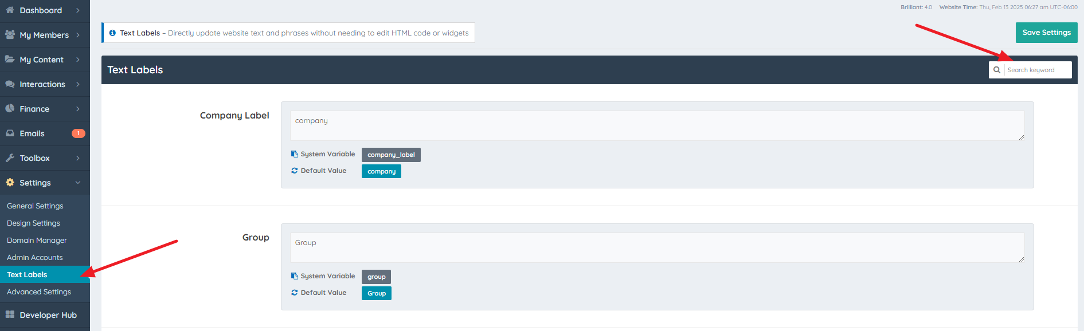Click the Emails inbox icon

pos(10,133)
